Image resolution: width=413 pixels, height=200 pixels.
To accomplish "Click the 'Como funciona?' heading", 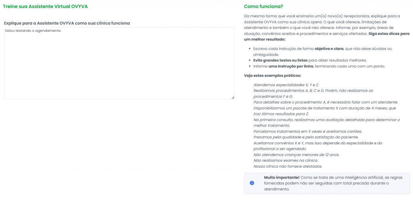I will click(x=263, y=7).
